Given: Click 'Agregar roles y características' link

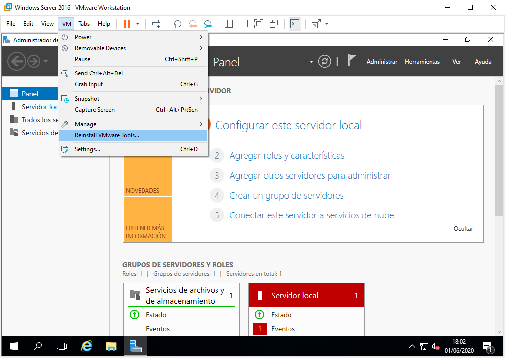Looking at the screenshot, I should pos(287,156).
